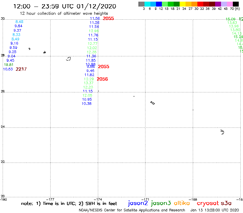The height and width of the screenshot is (213, 243).
Task: Select the wave height value '10.53'
Action: pyautogui.click(x=8, y=69)
